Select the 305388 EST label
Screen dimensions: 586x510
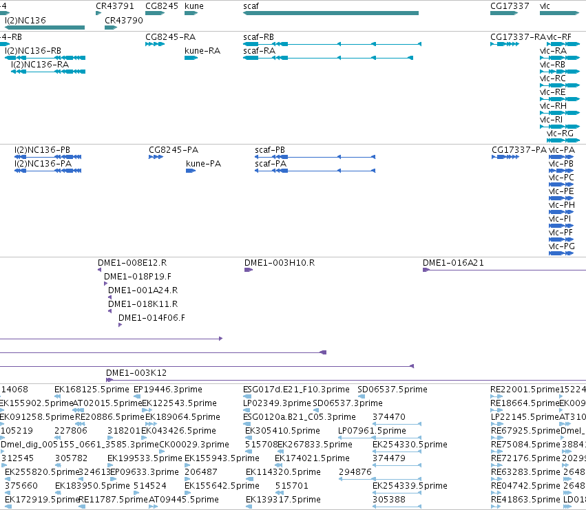point(389,500)
